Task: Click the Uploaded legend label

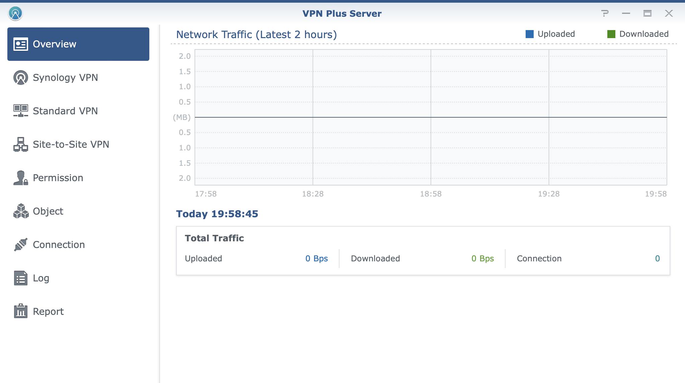Action: click(x=556, y=34)
